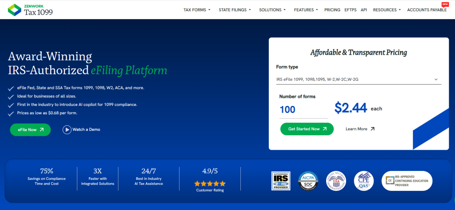Open the State Filings dropdown
The width and height of the screenshot is (455, 210).
235,10
